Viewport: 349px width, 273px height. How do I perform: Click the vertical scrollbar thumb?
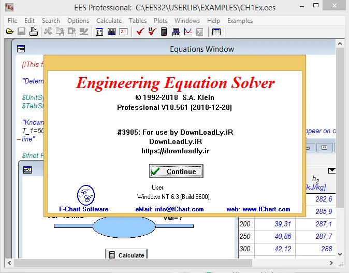tap(340, 127)
